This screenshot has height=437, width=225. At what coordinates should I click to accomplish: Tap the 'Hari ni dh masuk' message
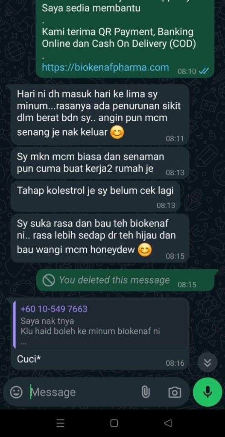pyautogui.click(x=100, y=114)
